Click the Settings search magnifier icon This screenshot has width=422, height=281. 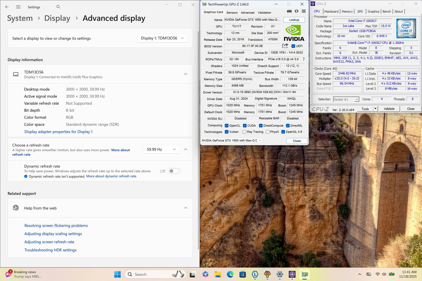pos(58,7)
